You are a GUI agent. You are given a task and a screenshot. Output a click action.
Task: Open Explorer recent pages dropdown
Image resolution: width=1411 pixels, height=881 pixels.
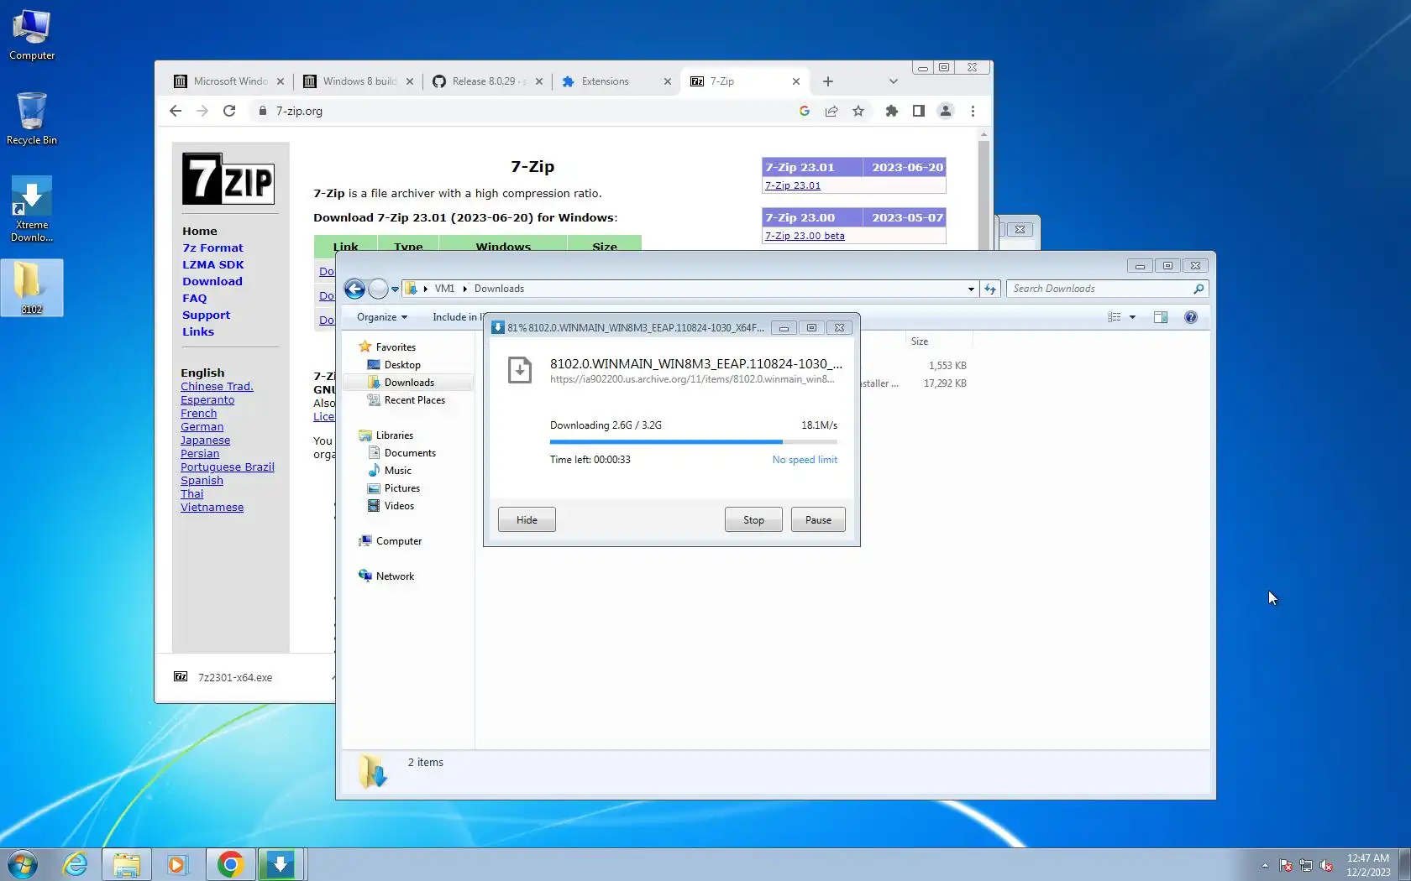tap(395, 289)
